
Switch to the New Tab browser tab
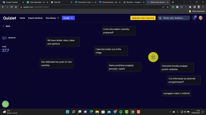61,2
